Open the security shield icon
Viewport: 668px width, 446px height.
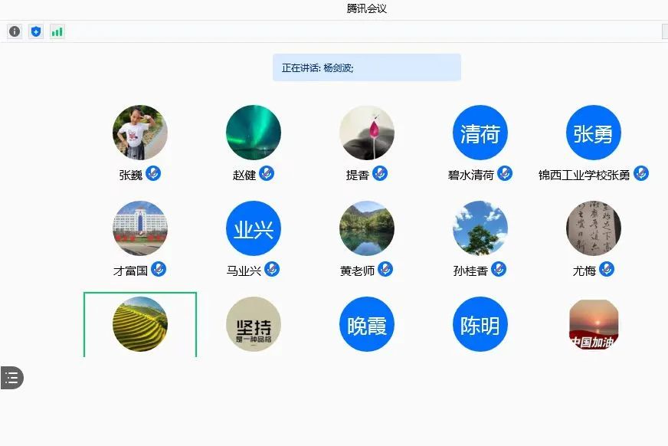36,31
